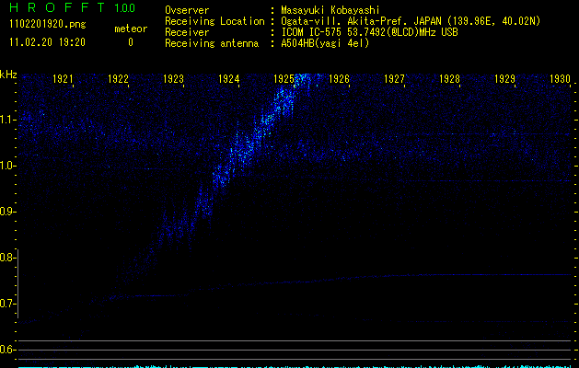Click the 1923 time axis marker
Viewport: 579px width, 368px height.
tap(174, 79)
